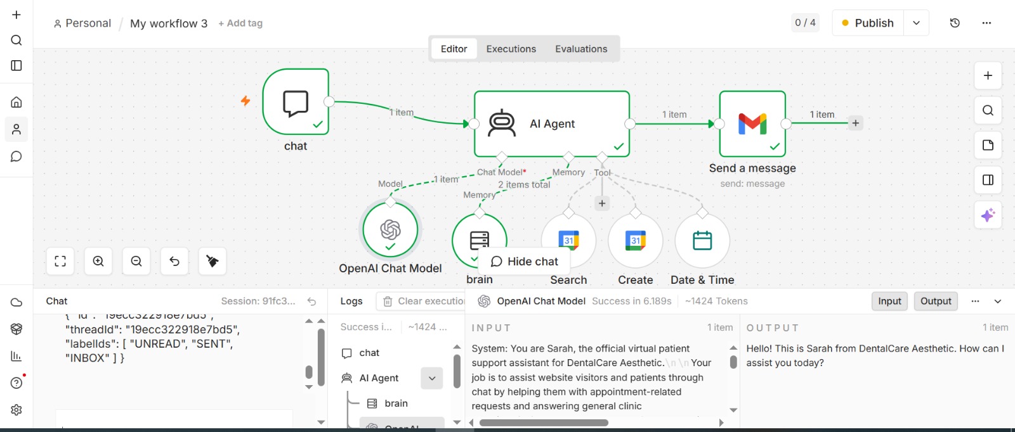This screenshot has height=432, width=1015.
Task: Open the insights bar chart icon
Action: pyautogui.click(x=16, y=356)
